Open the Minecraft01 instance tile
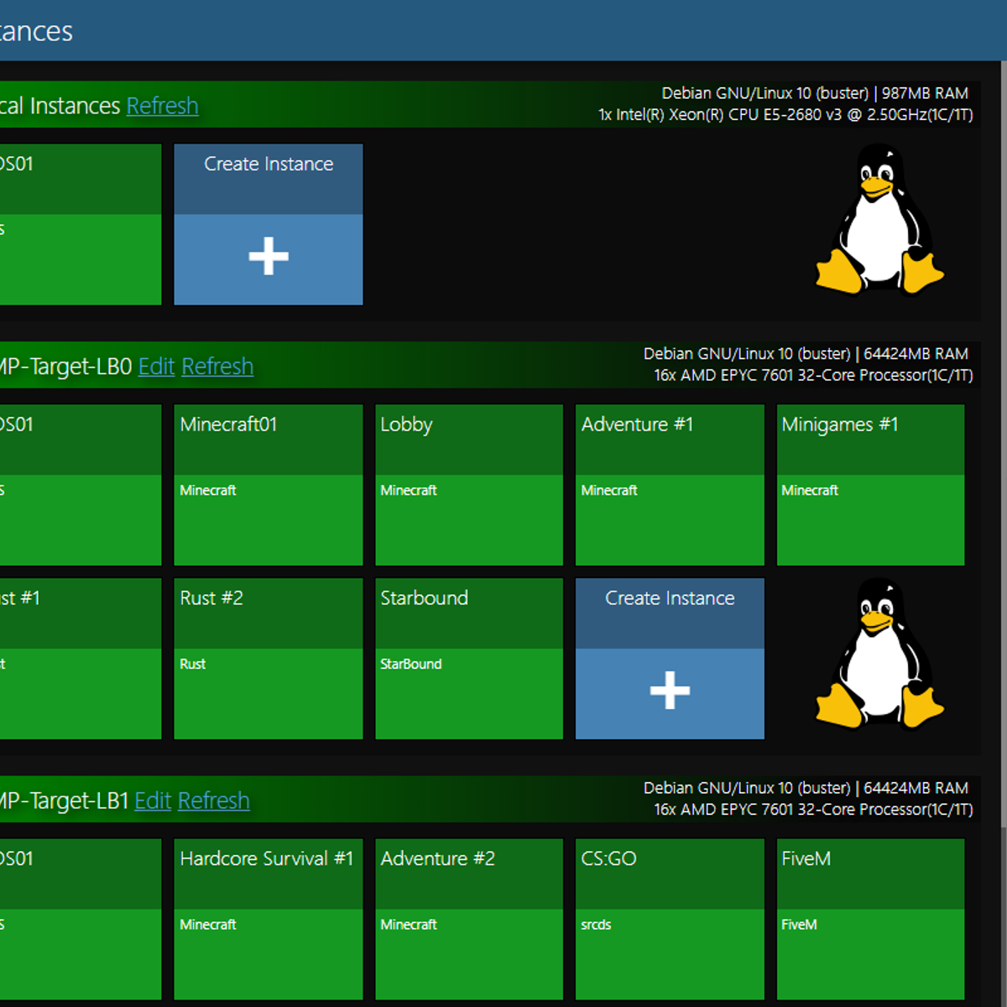The image size is (1007, 1007). tap(269, 485)
